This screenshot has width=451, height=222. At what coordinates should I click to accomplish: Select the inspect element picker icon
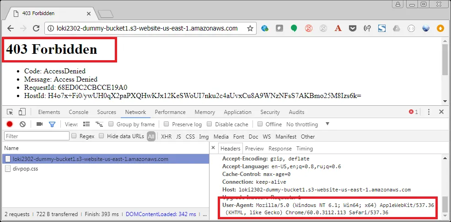coord(10,112)
